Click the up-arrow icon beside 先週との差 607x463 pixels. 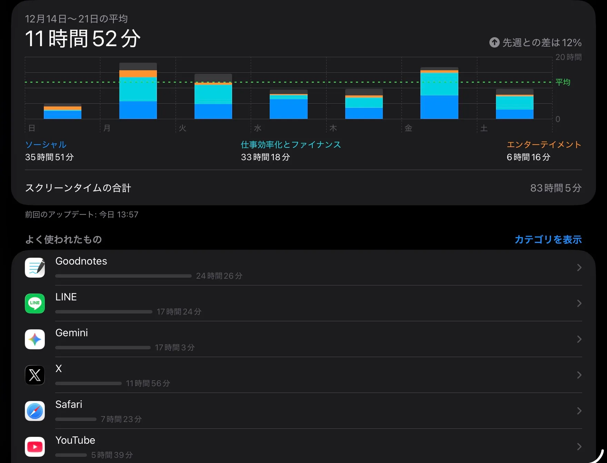pos(494,42)
